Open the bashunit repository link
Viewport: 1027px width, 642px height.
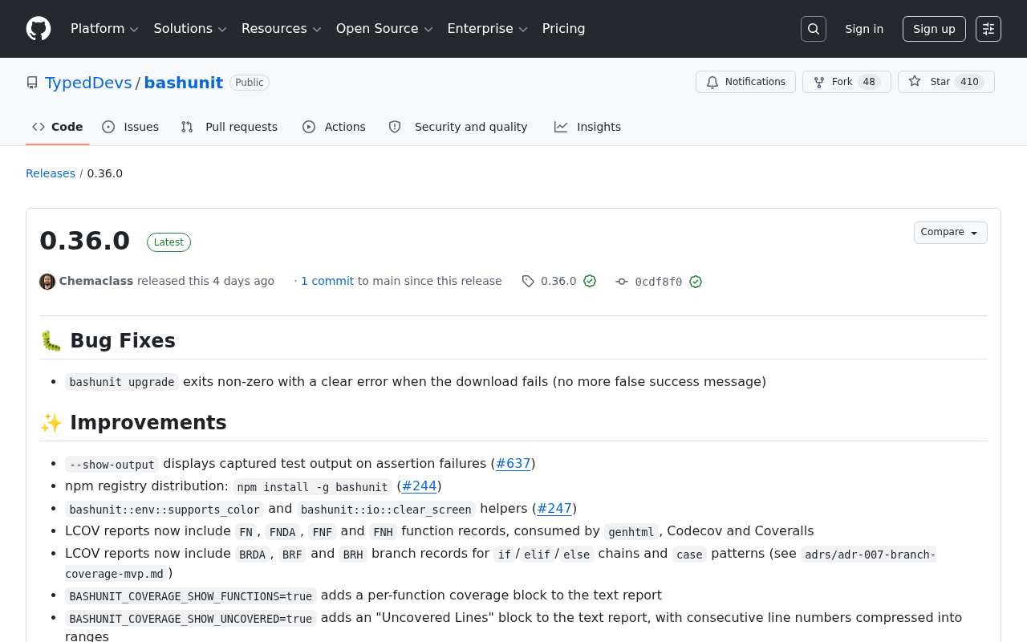click(184, 83)
